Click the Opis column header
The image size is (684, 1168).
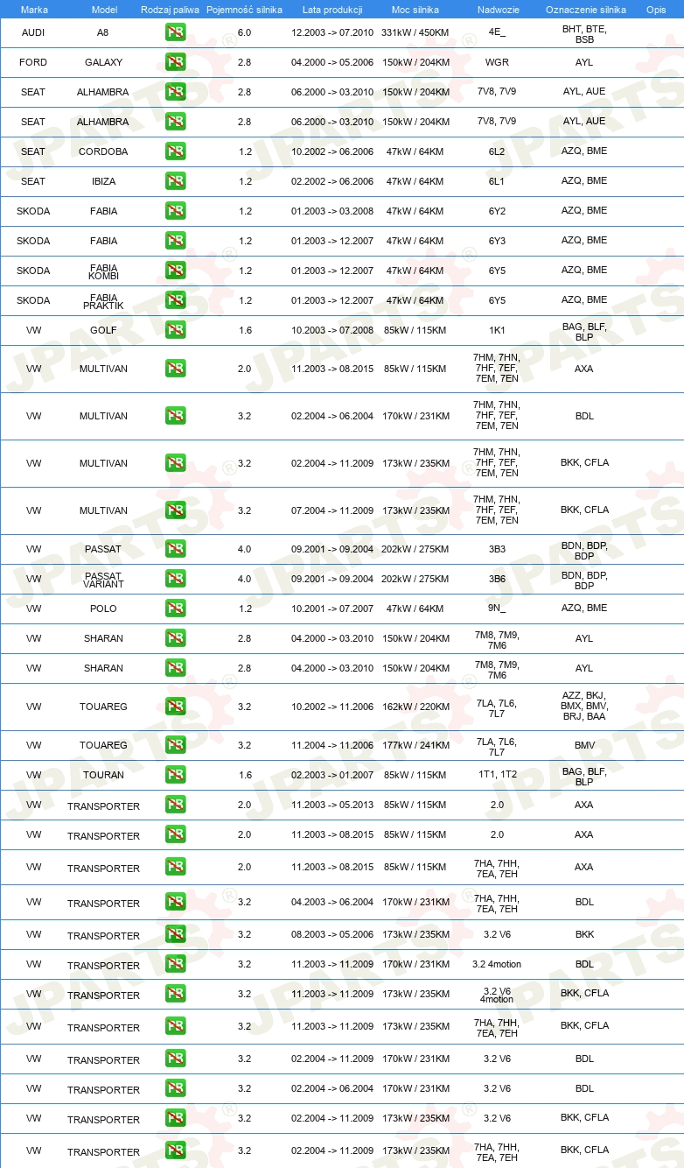click(655, 9)
